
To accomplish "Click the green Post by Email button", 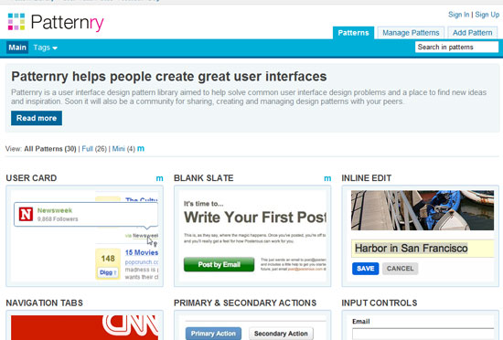I will pos(219,264).
